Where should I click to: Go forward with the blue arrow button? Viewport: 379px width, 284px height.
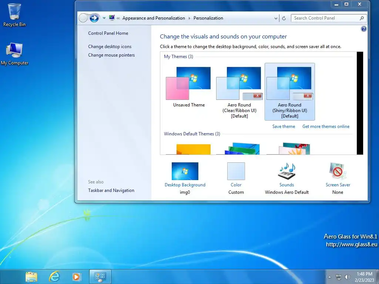click(x=94, y=18)
